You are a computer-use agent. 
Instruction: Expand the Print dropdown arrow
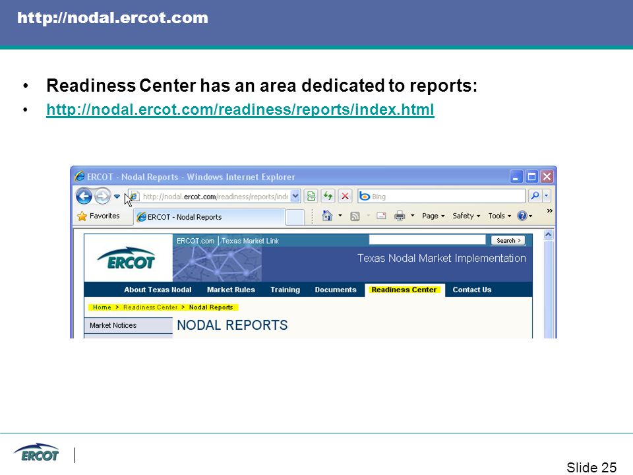pyautogui.click(x=413, y=216)
